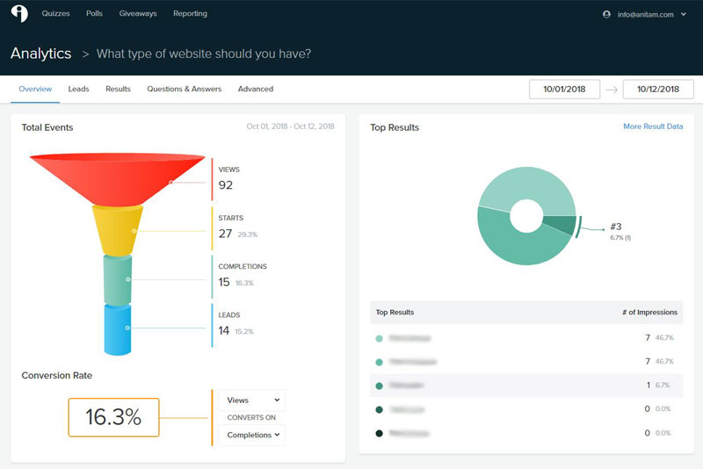Open the Views conversion dropdown
This screenshot has width=703, height=469.
(x=252, y=400)
